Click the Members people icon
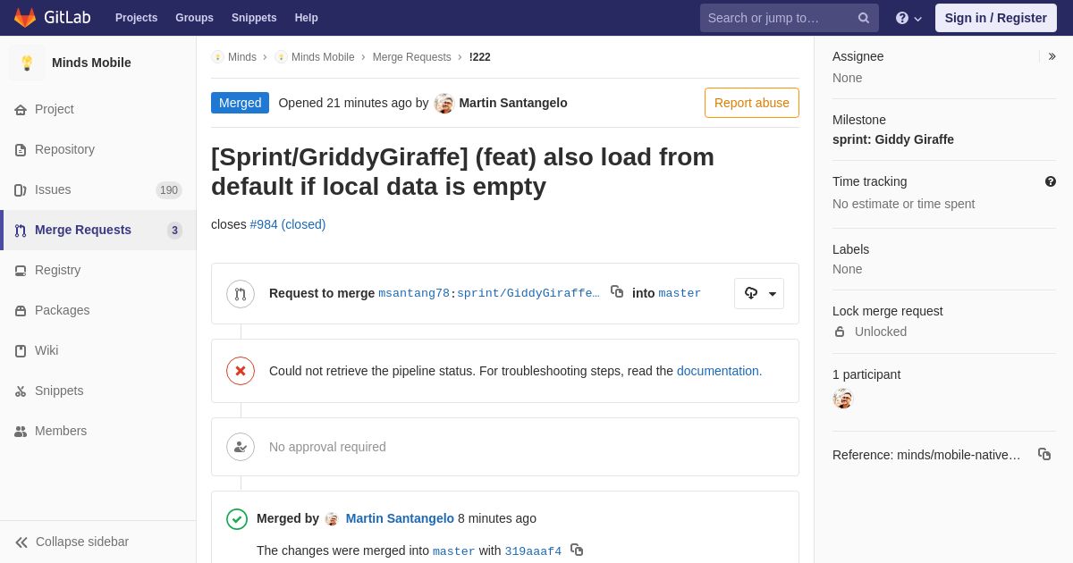Image resolution: width=1073 pixels, height=563 pixels. tap(21, 432)
